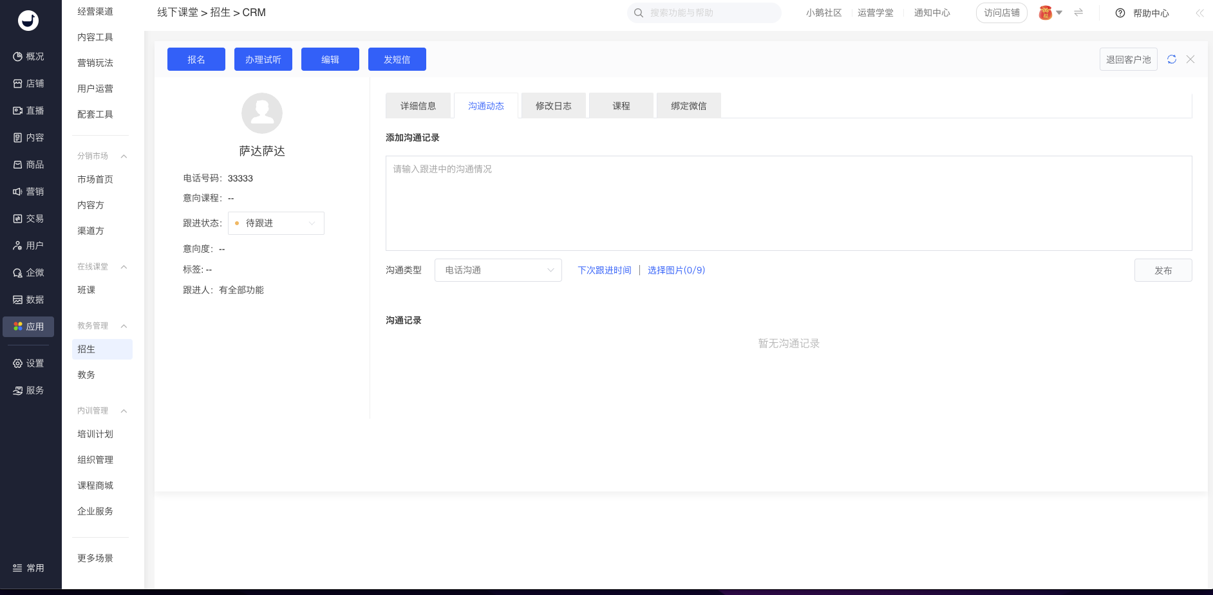Click the blue 报名 button
Viewport: 1213px width, 595px height.
pyautogui.click(x=196, y=59)
